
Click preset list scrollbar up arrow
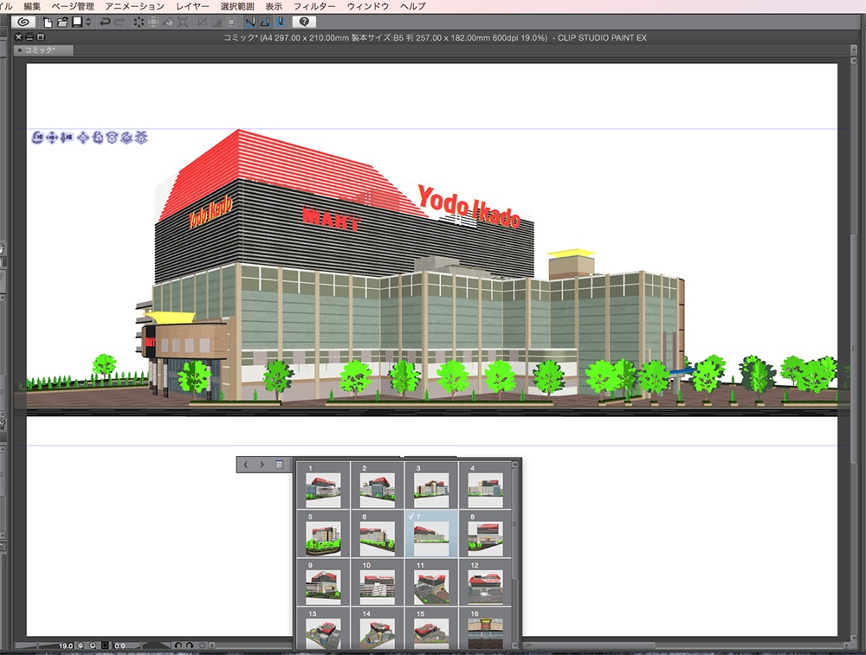pyautogui.click(x=515, y=466)
